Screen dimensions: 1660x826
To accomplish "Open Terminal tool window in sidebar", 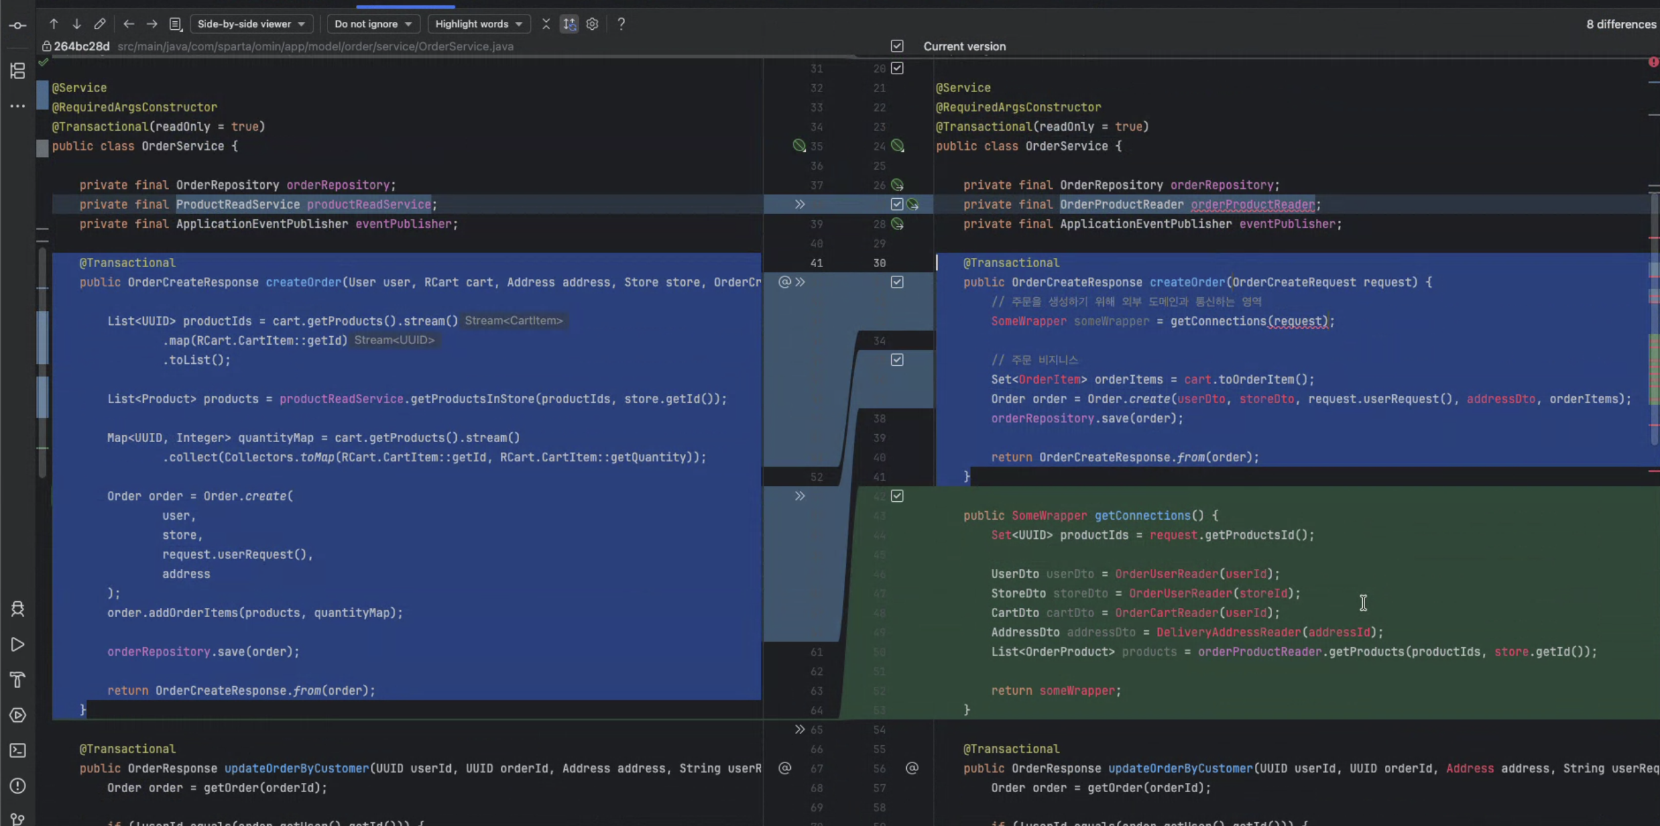I will (x=18, y=750).
